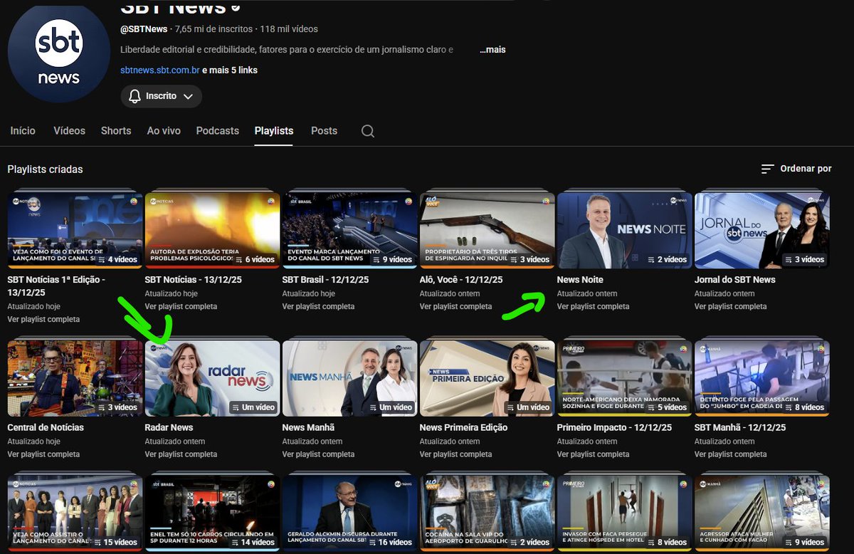Click the '8 vídeos' badge on SBT Manhã
854x554 pixels.
pos(804,407)
